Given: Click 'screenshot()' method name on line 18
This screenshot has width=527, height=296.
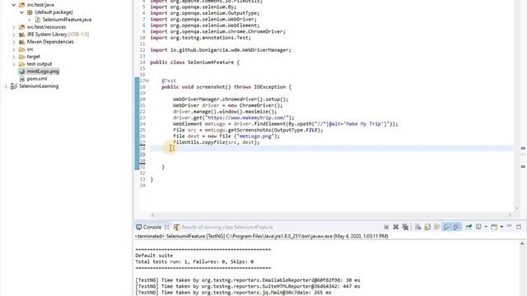Looking at the screenshot, I should point(213,87).
